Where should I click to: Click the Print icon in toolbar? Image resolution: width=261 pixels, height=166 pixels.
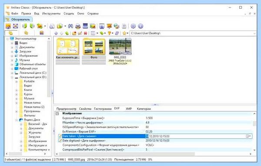point(78,26)
